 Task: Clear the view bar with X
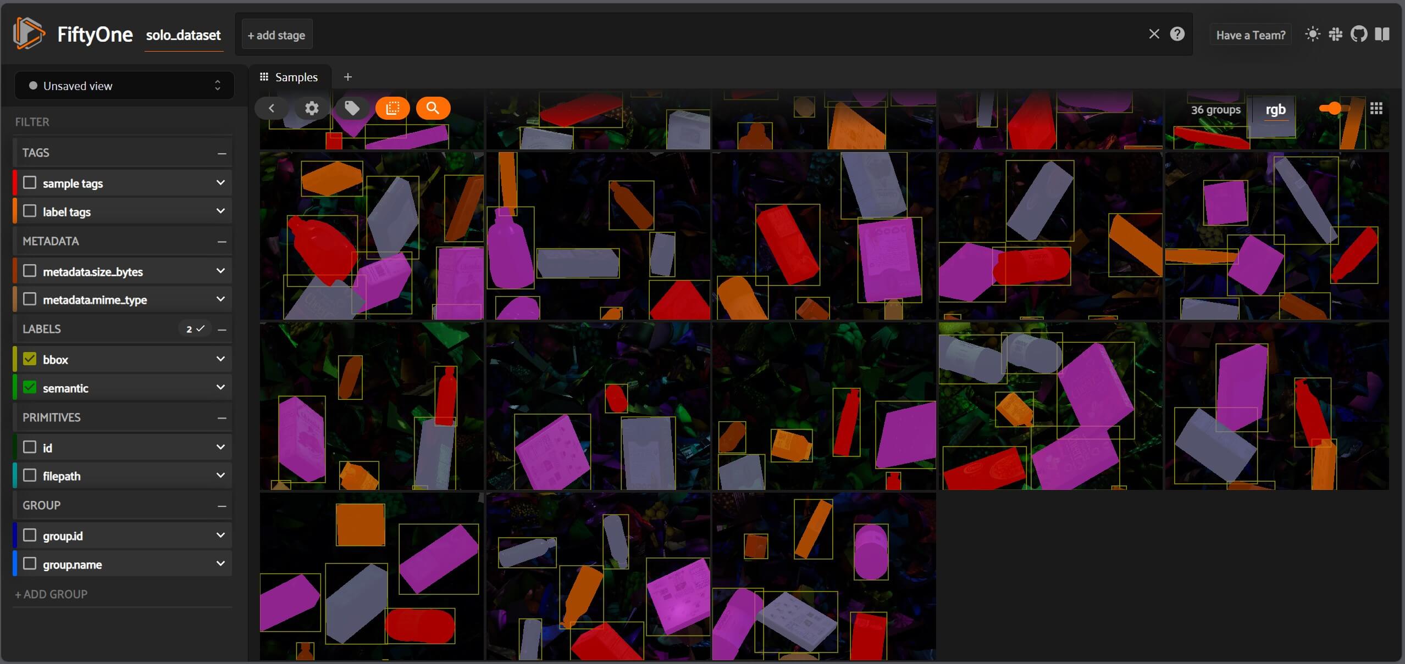1154,34
